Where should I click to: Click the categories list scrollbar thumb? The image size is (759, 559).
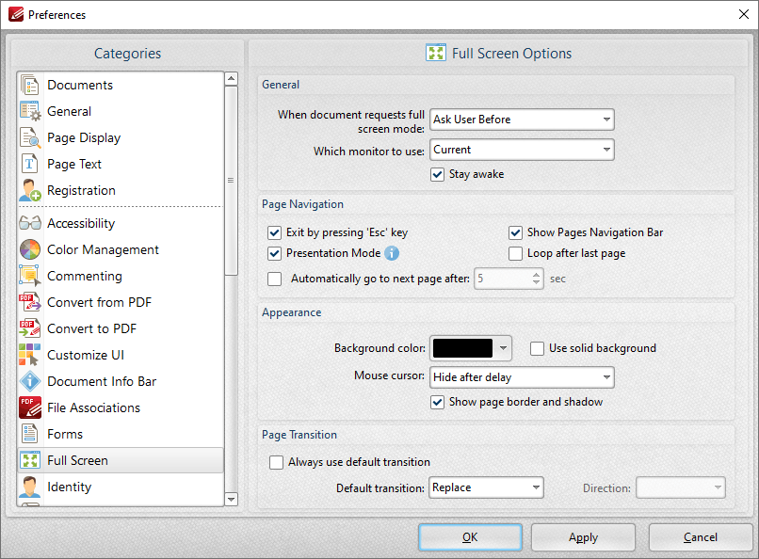tap(232, 181)
